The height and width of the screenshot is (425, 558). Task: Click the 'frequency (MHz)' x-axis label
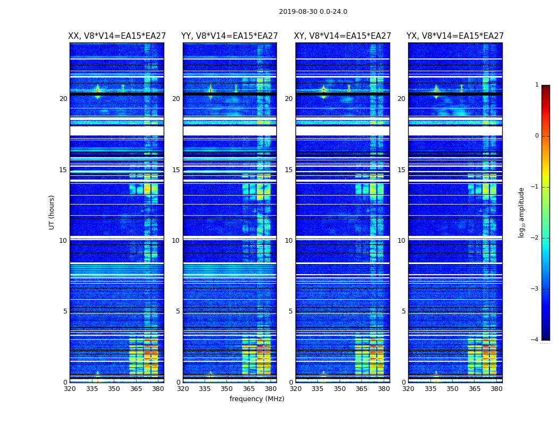coord(257,398)
